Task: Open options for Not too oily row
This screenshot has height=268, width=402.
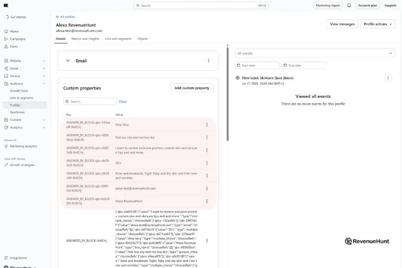Action: coord(207,138)
